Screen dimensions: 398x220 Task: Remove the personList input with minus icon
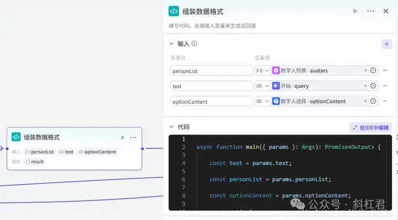[x=385, y=71]
